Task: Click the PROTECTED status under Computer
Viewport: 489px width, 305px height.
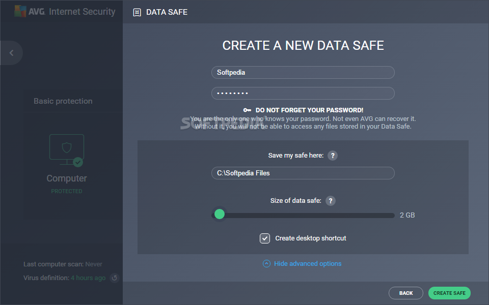Action: [x=67, y=191]
